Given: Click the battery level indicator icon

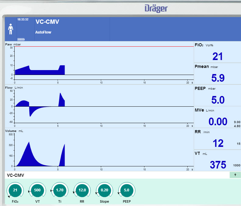Looking at the screenshot, I should pos(21,39).
